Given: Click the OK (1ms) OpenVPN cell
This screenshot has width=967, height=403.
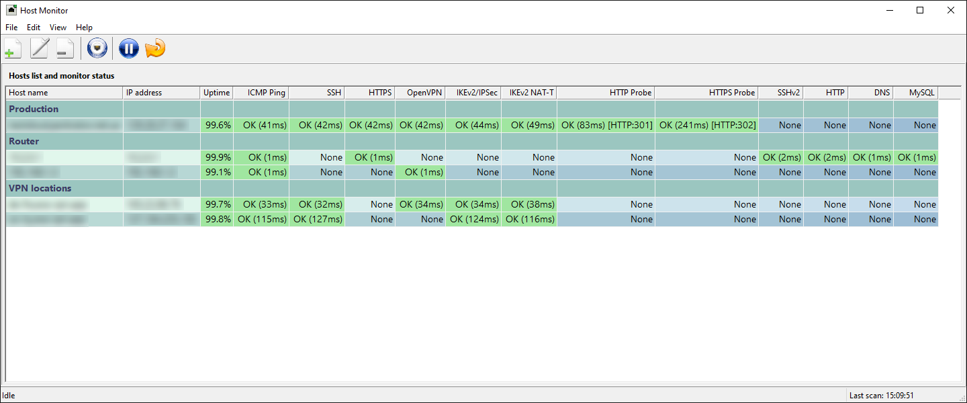Looking at the screenshot, I should click(420, 172).
